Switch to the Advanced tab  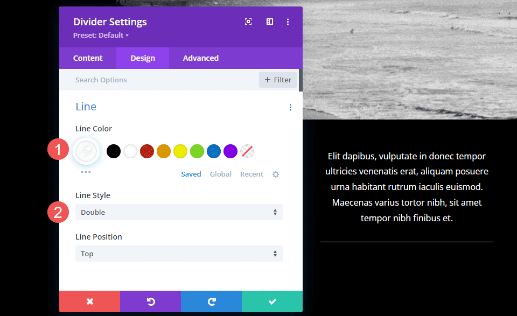tap(200, 58)
